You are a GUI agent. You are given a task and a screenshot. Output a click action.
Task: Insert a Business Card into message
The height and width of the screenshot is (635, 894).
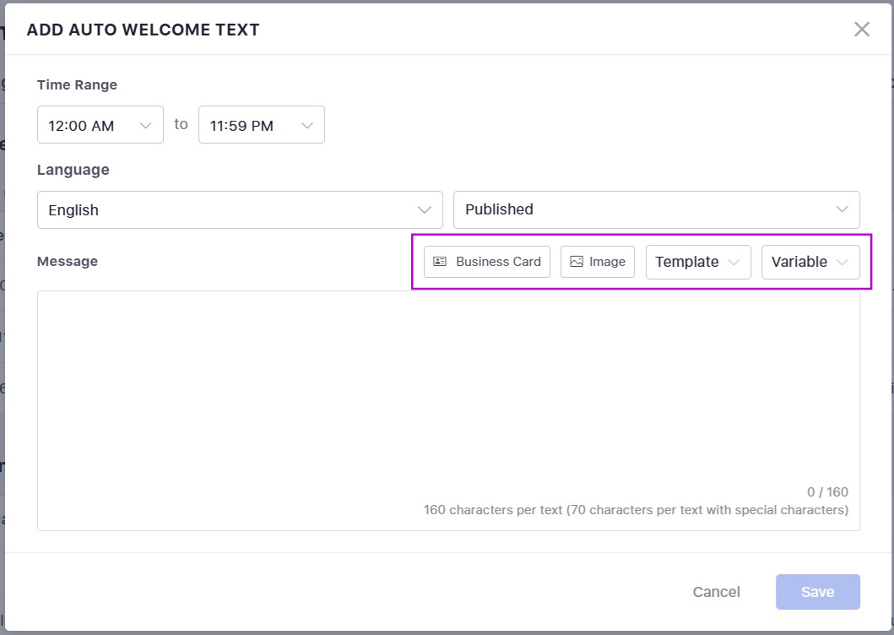(487, 262)
